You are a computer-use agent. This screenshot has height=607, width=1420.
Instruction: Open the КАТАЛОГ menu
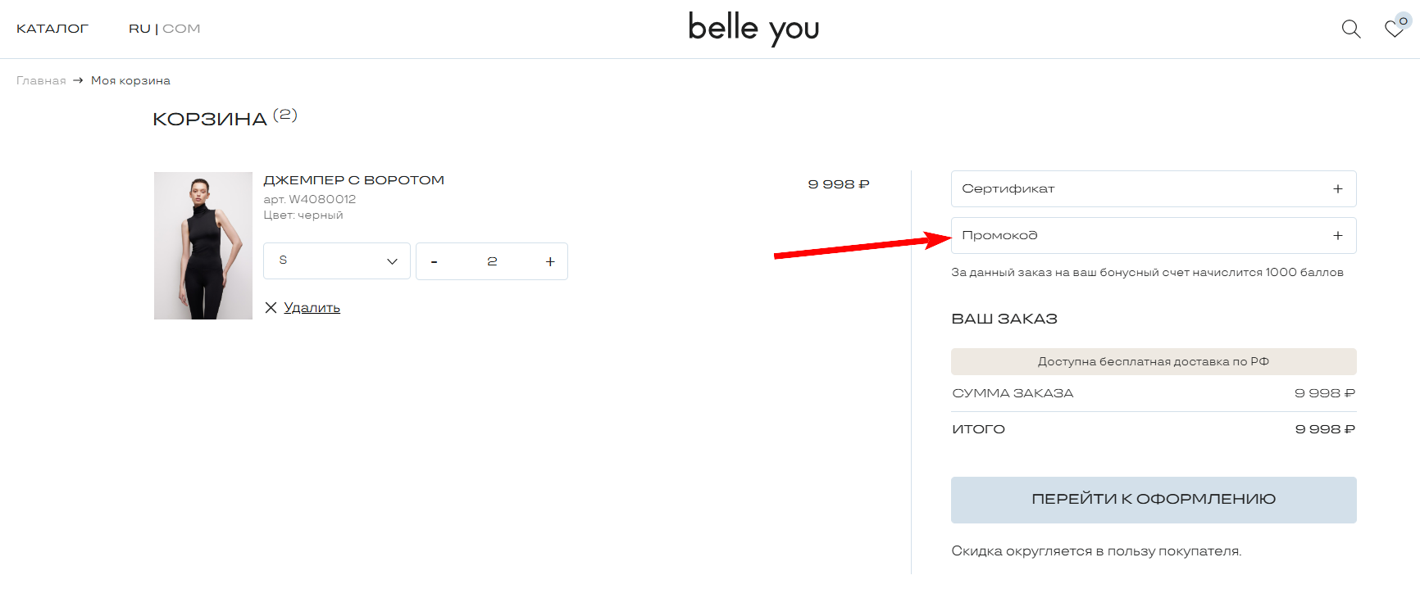(x=52, y=28)
